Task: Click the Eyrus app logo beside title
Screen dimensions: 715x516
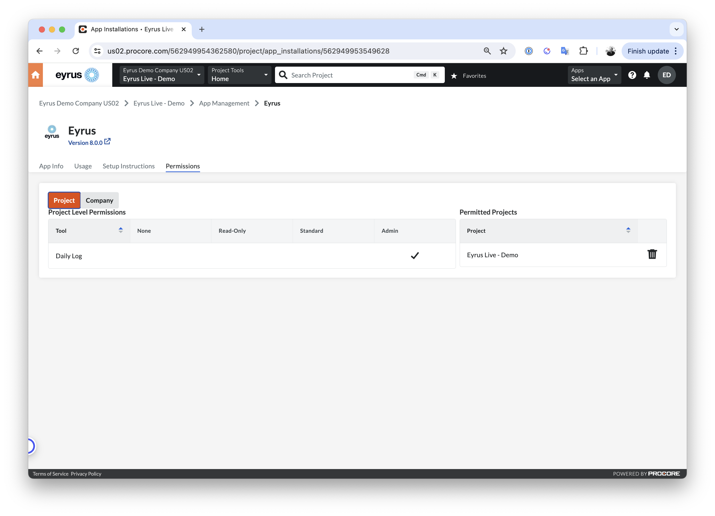Action: point(52,132)
